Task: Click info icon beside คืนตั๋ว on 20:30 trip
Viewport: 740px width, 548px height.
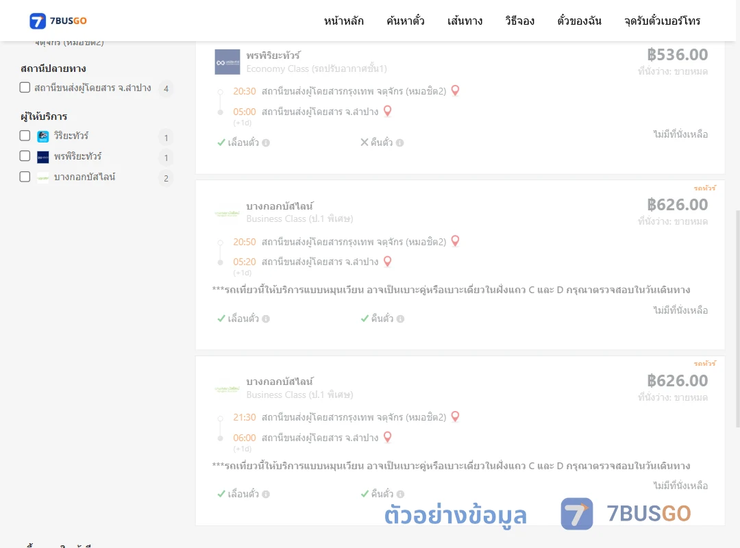Action: pyautogui.click(x=399, y=142)
